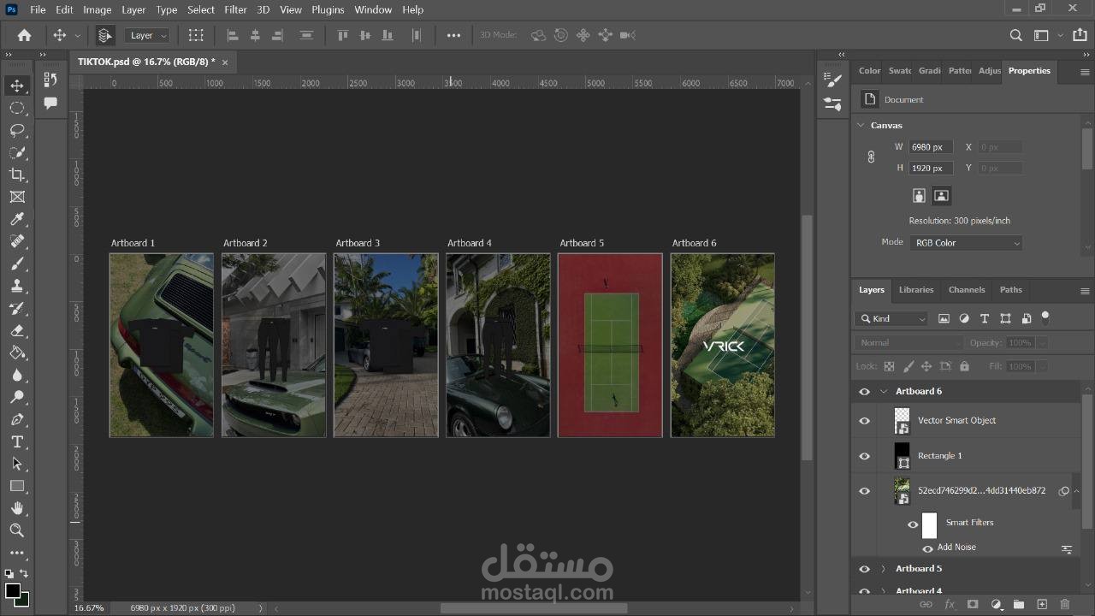Open the Filter menu
1095x616 pixels.
(x=235, y=9)
